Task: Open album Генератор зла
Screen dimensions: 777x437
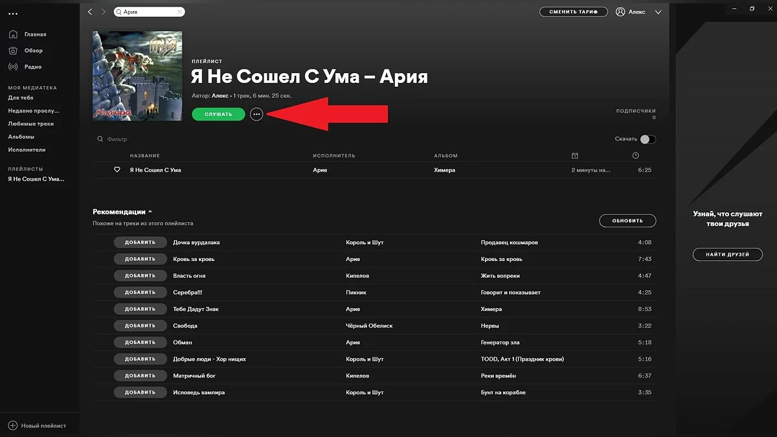Action: coord(501,342)
